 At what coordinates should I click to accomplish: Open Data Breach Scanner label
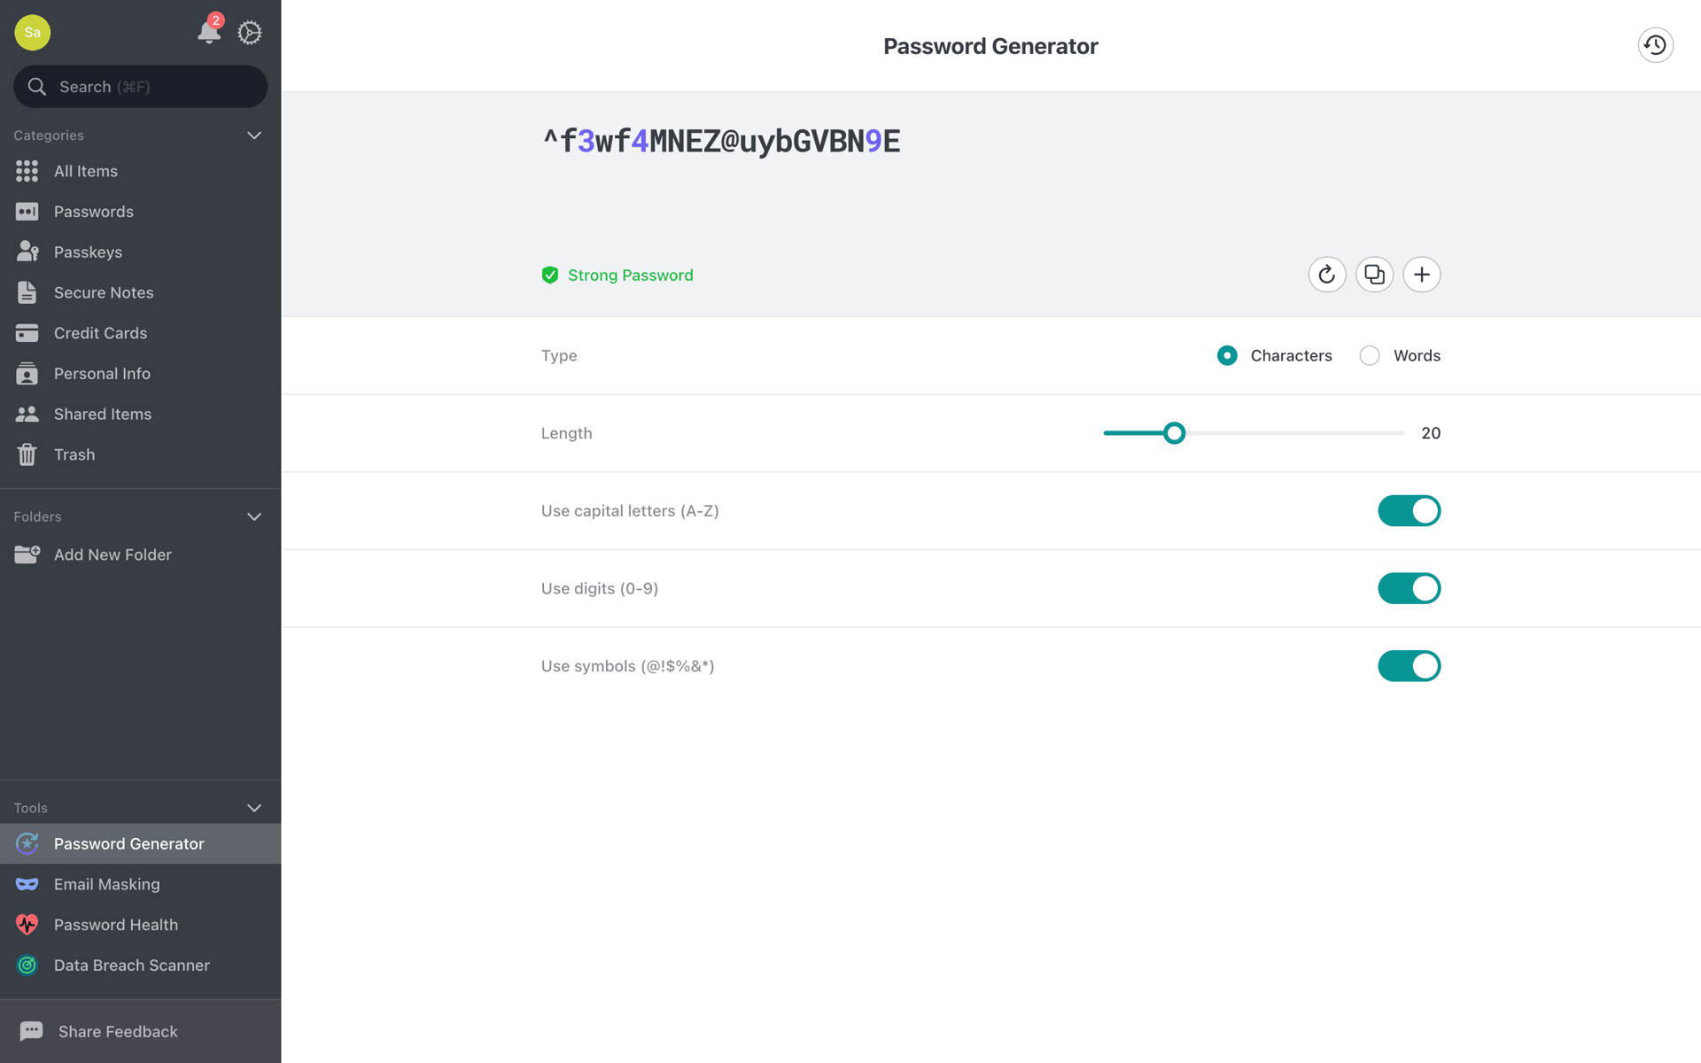click(x=132, y=965)
